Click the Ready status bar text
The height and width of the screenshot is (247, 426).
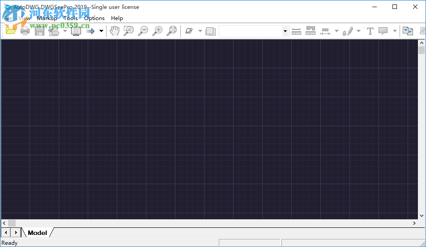(9, 243)
